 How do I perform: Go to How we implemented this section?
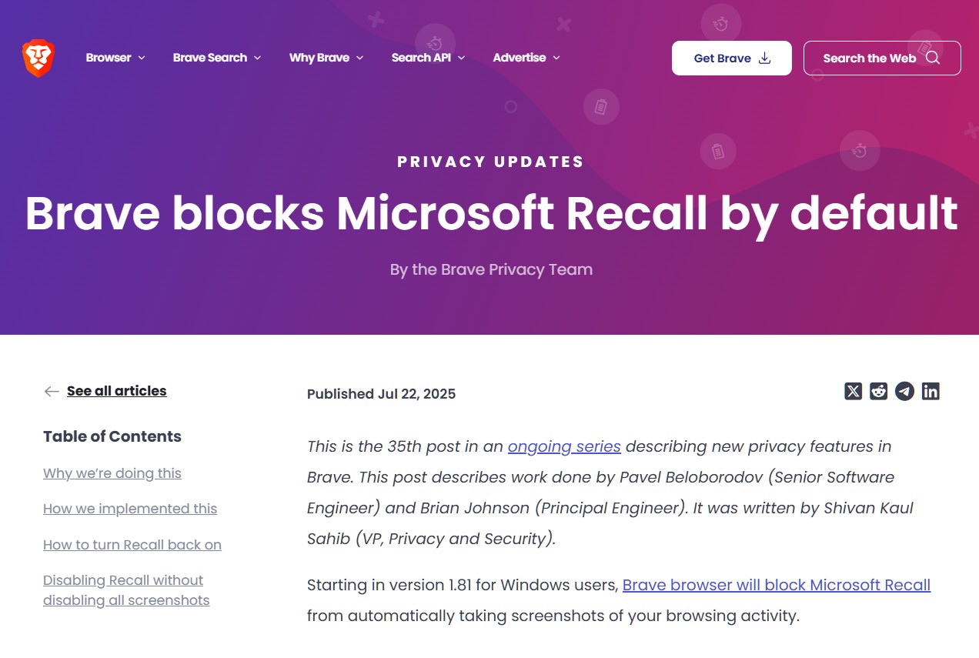click(130, 509)
